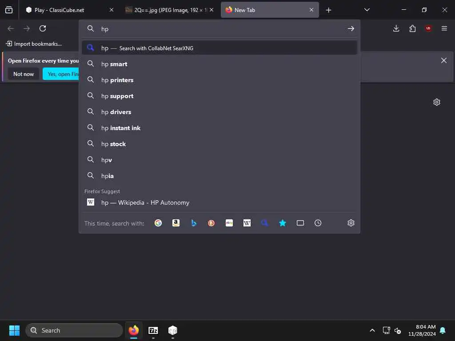Show hidden system tray icons
The image size is (455, 341).
372,330
